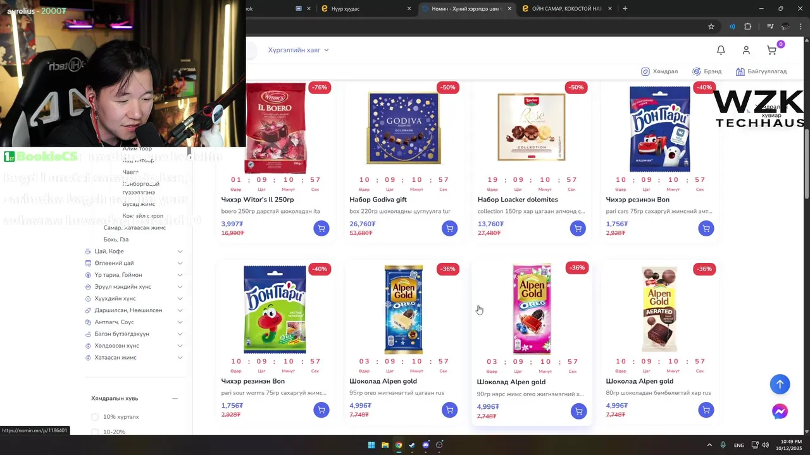The image size is (810, 455).
Task: Open Steam from the taskbar
Action: point(412,445)
